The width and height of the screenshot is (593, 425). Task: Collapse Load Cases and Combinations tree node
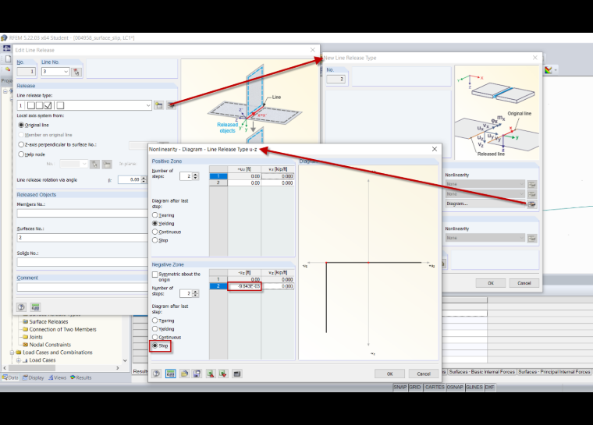tap(12, 352)
